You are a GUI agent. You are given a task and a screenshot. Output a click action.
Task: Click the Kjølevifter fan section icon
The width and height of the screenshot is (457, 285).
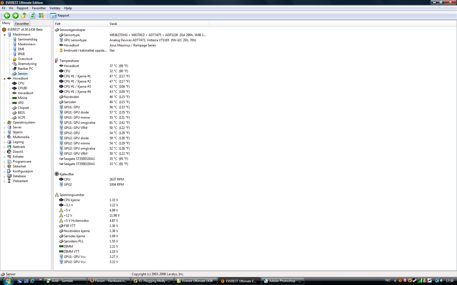pos(57,174)
